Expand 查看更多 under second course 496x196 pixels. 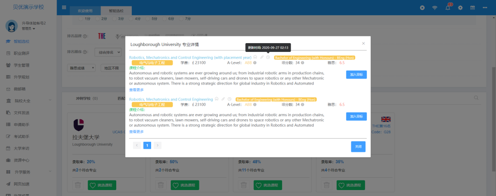click(136, 132)
